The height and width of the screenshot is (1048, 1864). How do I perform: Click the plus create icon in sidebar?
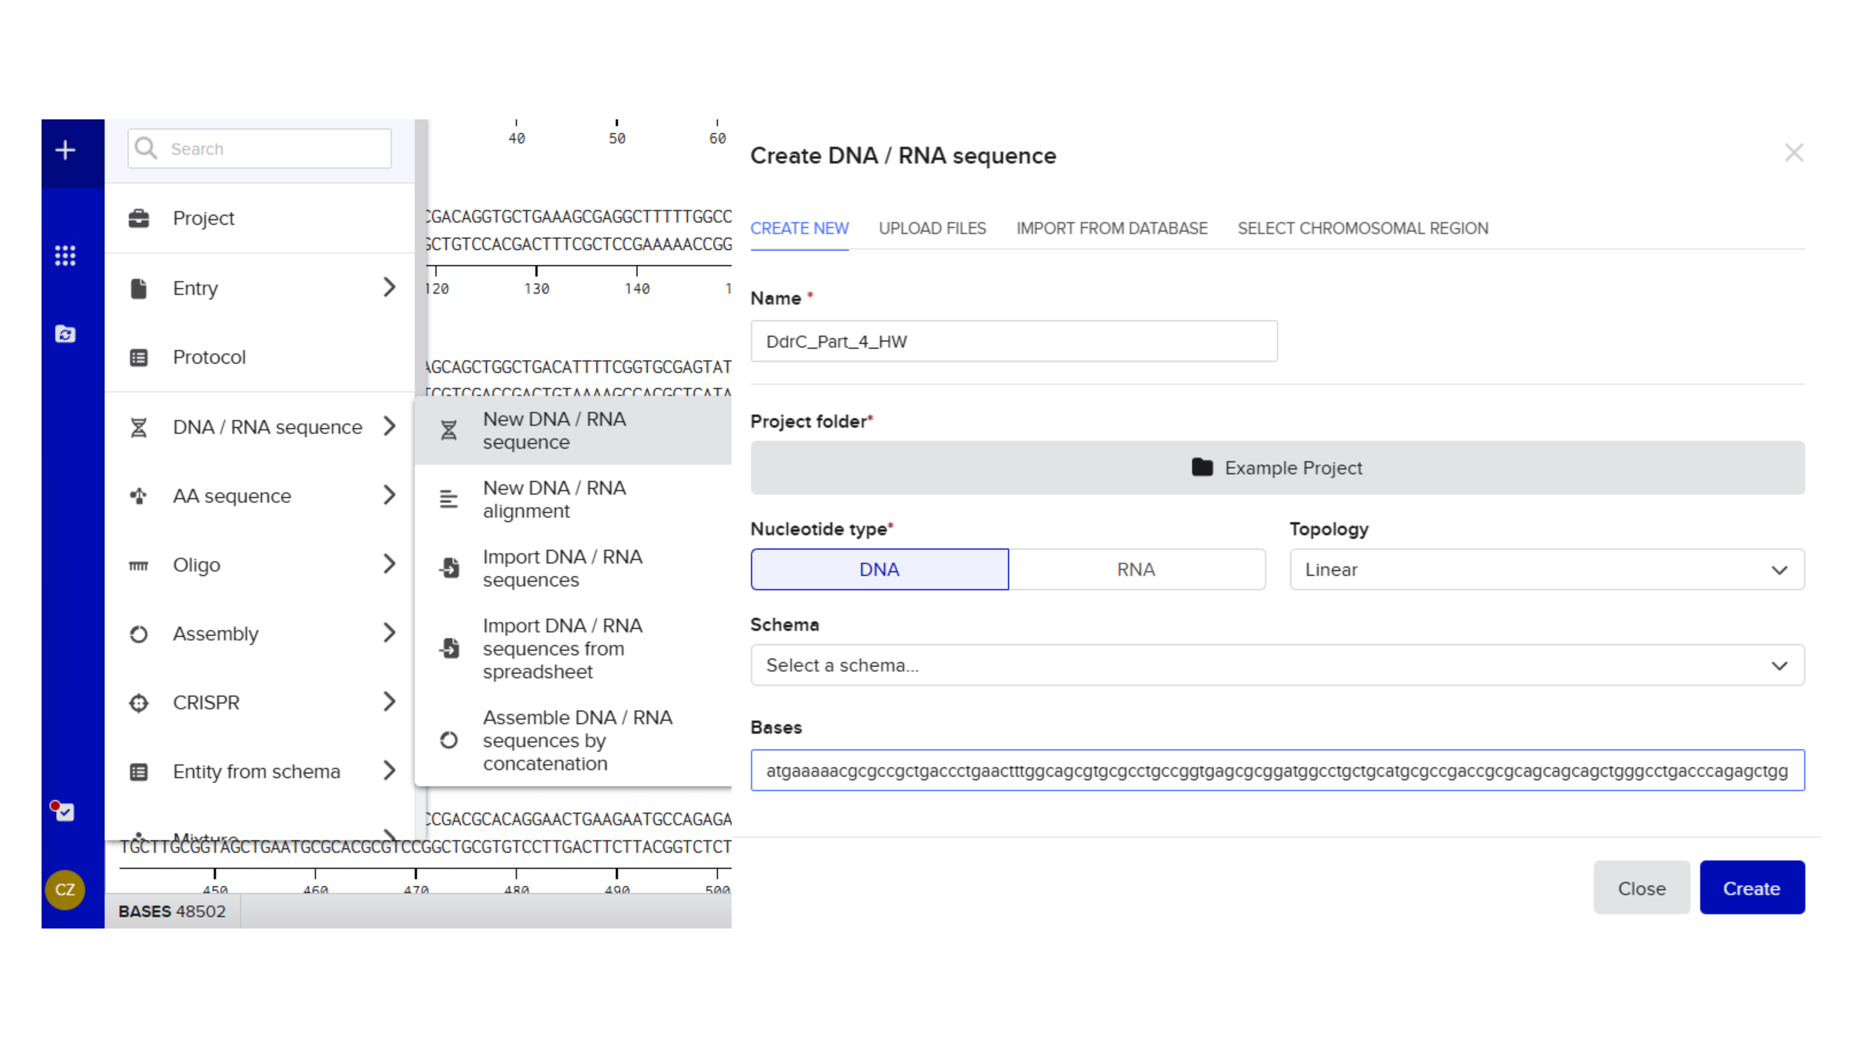pos(65,150)
